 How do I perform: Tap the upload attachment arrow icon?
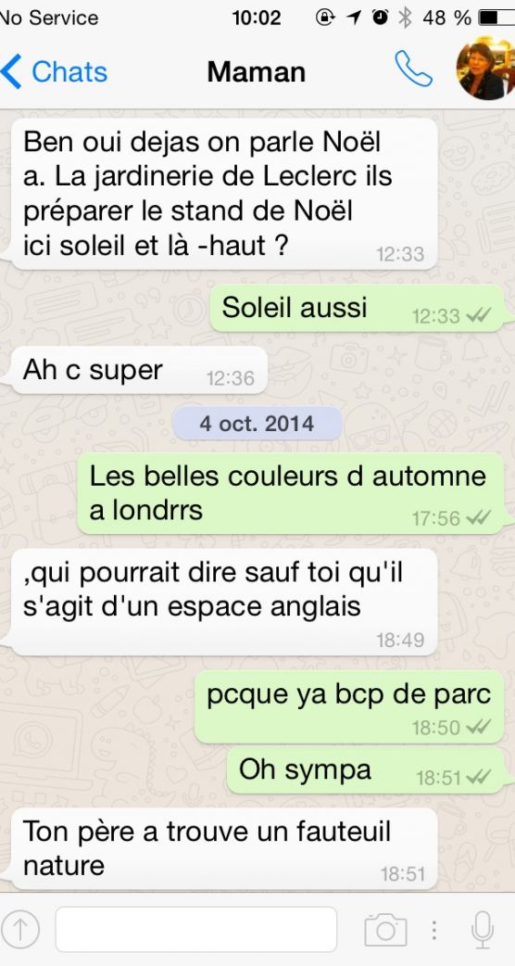tap(20, 930)
